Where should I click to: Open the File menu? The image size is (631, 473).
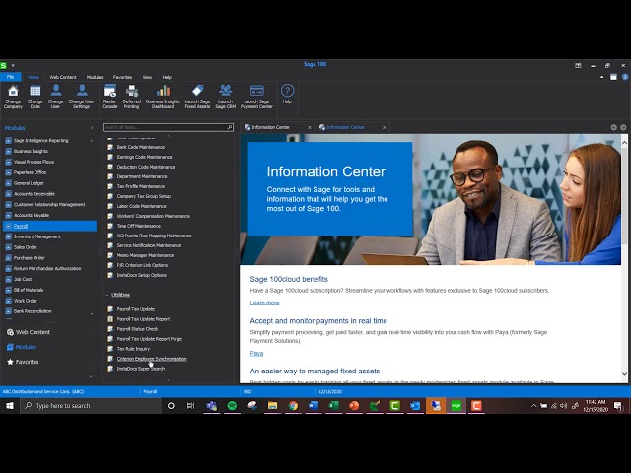click(11, 77)
